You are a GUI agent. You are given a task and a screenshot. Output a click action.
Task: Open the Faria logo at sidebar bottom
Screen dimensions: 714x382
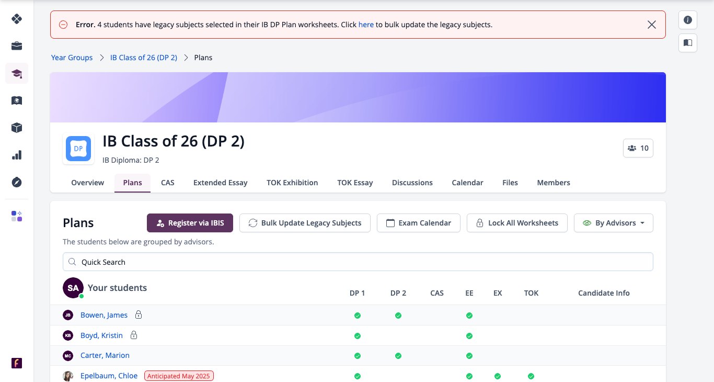pyautogui.click(x=17, y=363)
